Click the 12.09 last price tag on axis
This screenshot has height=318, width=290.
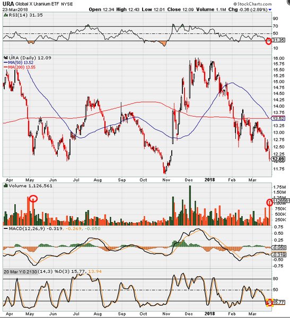[x=278, y=159]
